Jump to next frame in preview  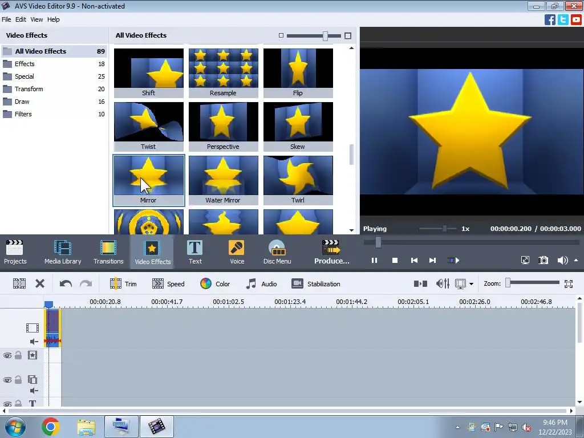click(432, 260)
